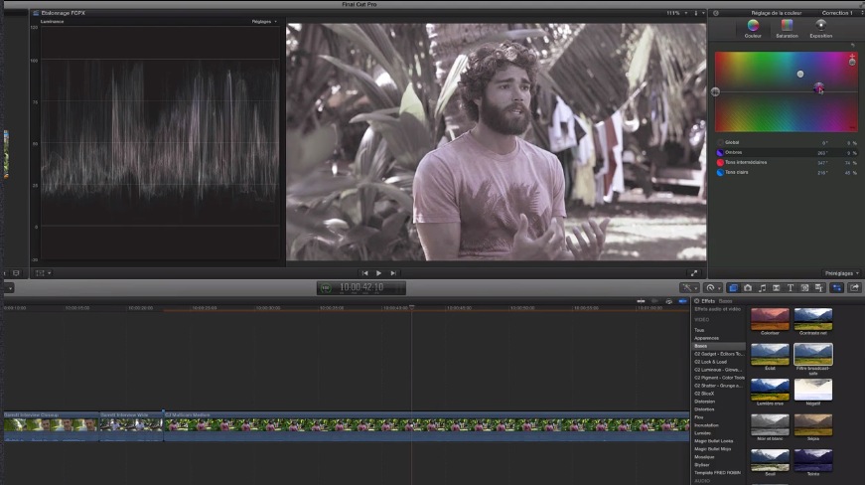Toggle the Inspector panel button
Image resolution: width=865 pixels, height=485 pixels.
click(x=837, y=287)
